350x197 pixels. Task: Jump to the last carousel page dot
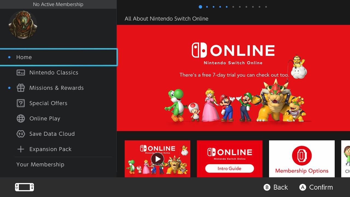266,7
